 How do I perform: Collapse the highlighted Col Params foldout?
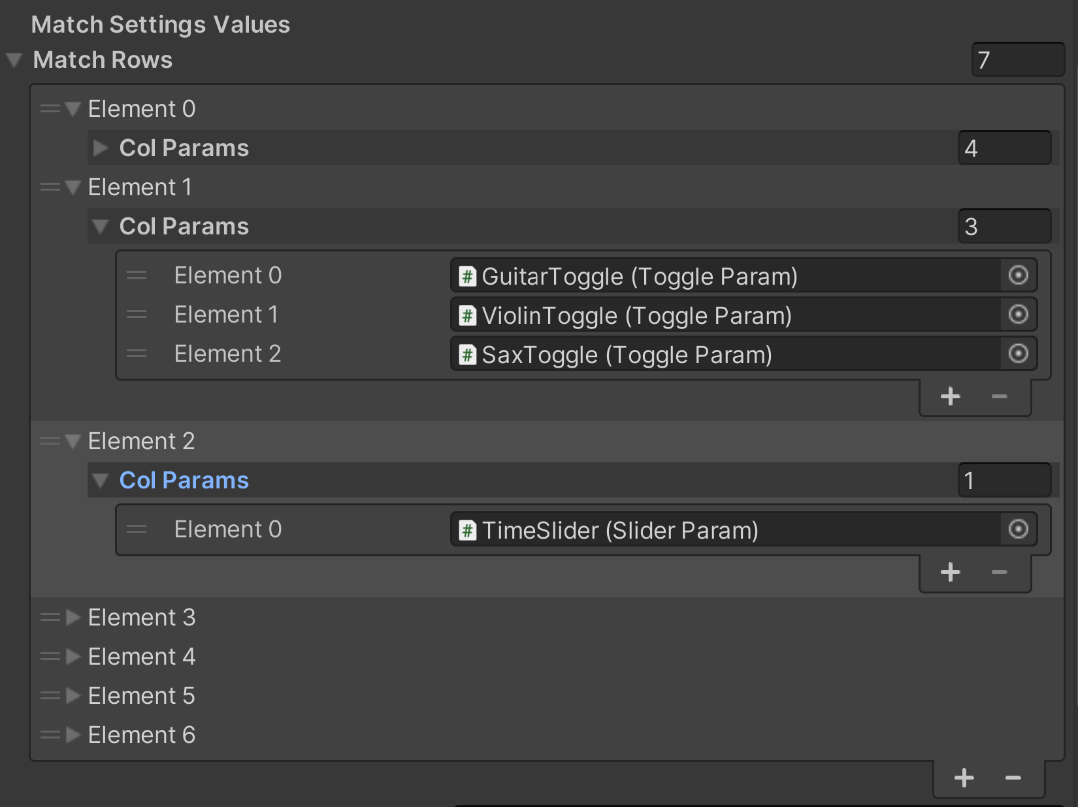[100, 481]
